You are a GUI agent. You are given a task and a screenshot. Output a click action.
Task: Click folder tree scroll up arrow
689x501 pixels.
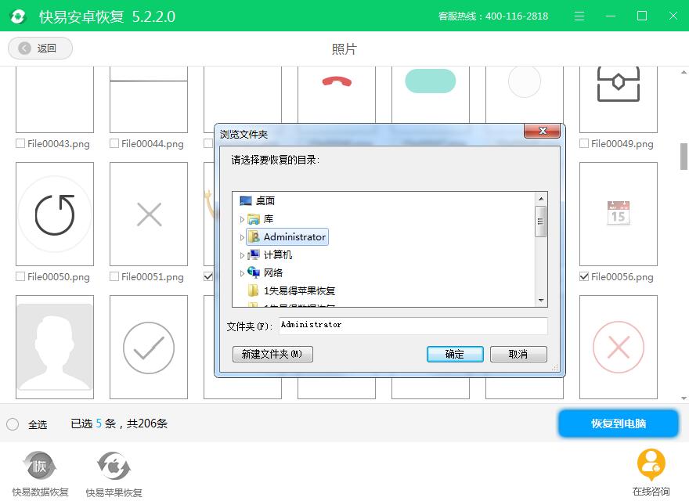point(541,199)
